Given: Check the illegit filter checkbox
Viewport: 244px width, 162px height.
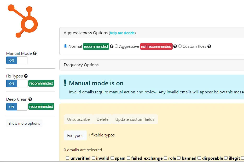Looking at the screenshot, I should click(x=226, y=158).
